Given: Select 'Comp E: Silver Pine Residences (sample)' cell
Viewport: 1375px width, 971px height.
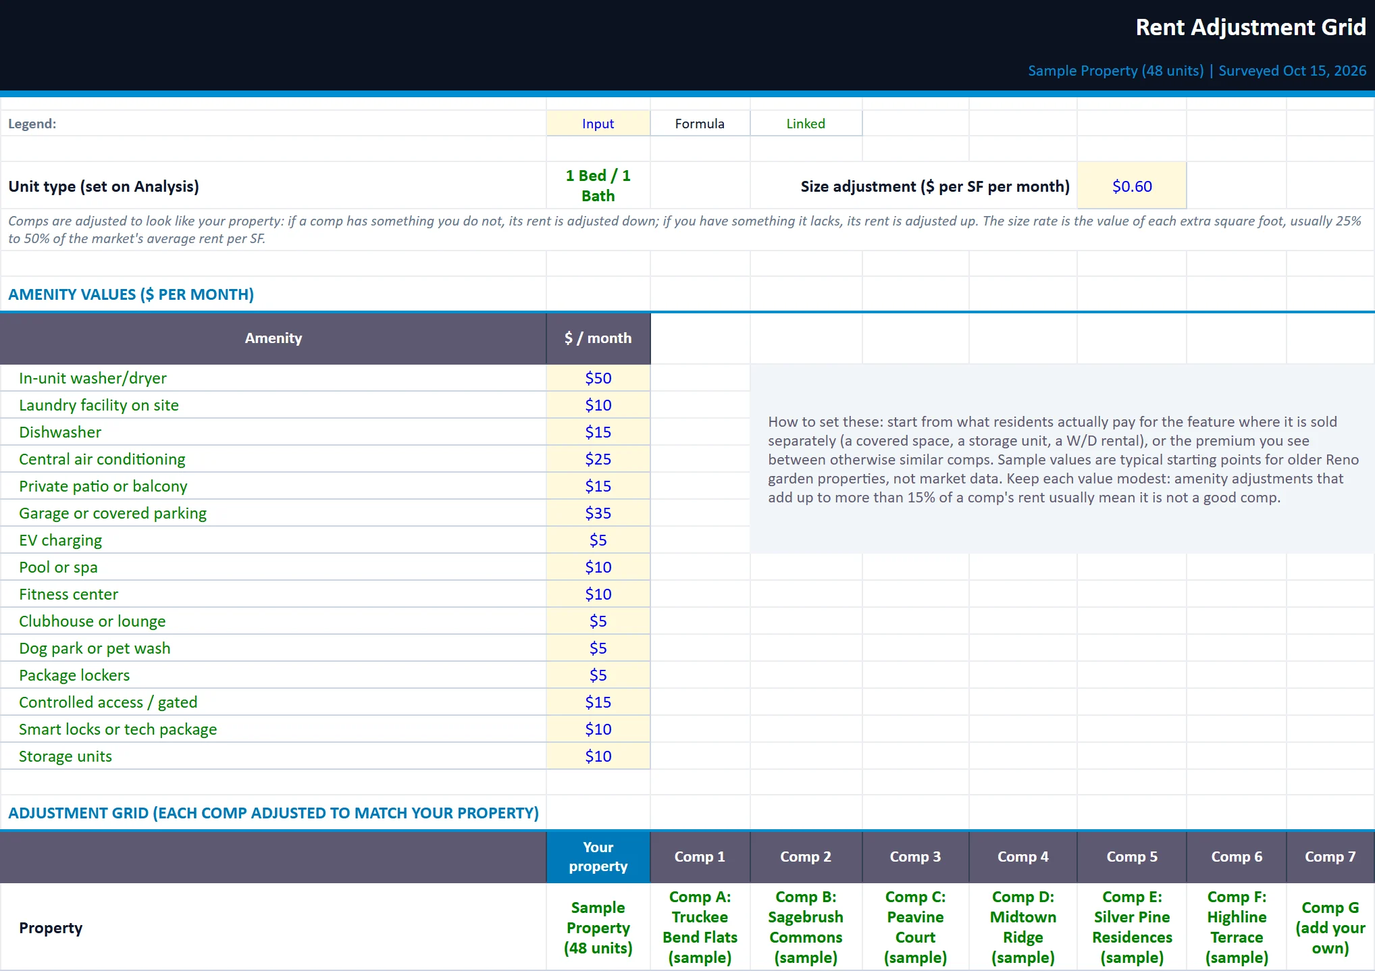Looking at the screenshot, I should click(1132, 927).
